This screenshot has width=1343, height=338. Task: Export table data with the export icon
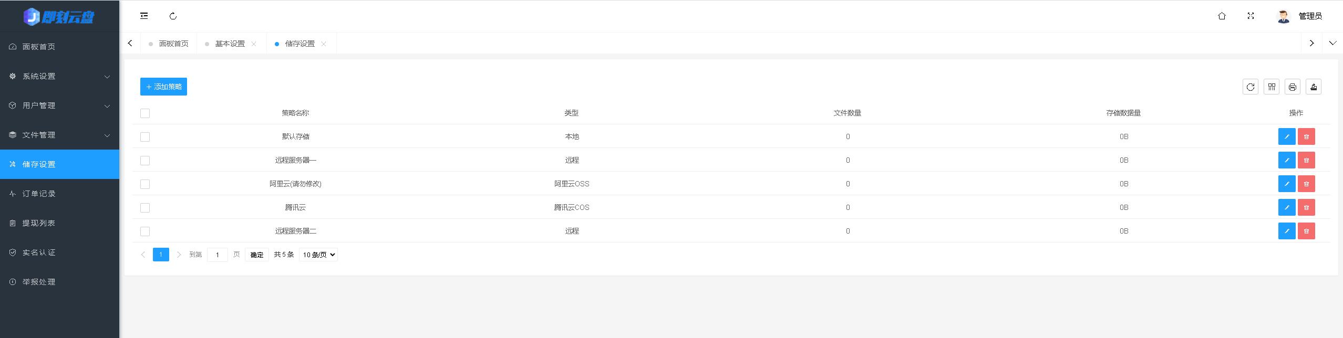(x=1313, y=87)
